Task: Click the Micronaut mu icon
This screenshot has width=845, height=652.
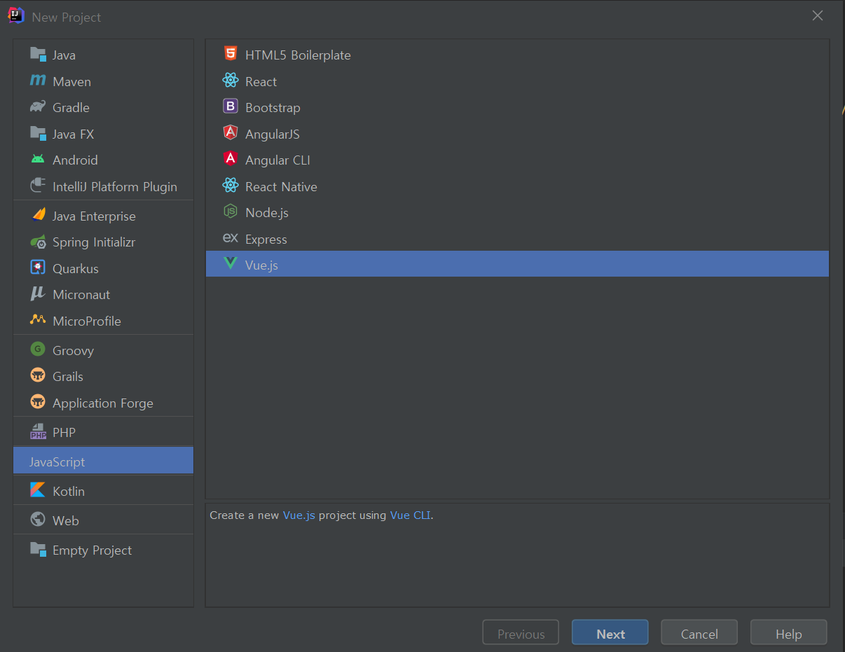Action: pyautogui.click(x=38, y=295)
